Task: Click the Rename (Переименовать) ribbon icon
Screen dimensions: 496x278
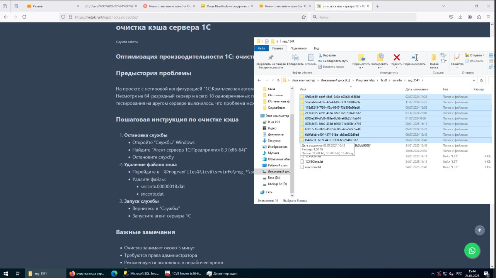Action: [x=414, y=58]
